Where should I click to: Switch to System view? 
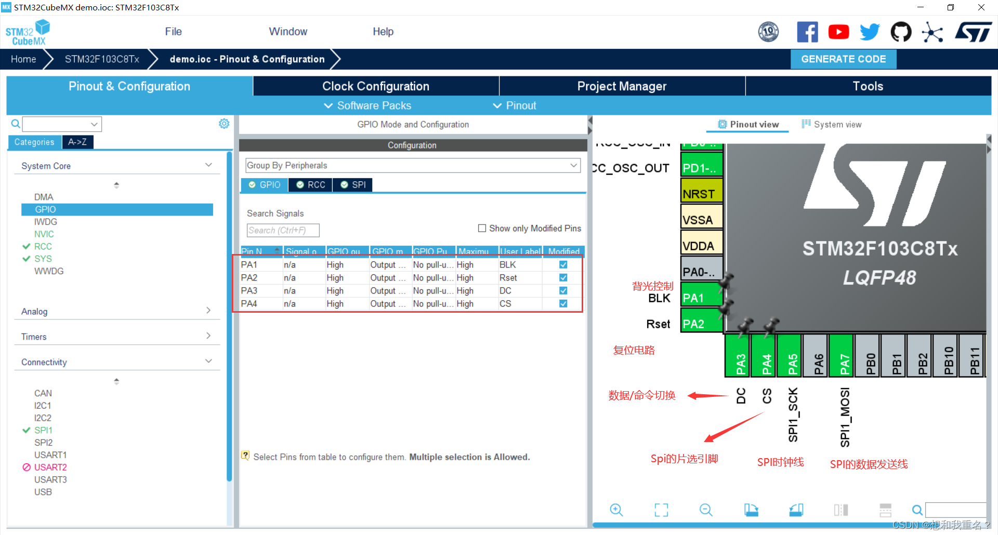(832, 124)
